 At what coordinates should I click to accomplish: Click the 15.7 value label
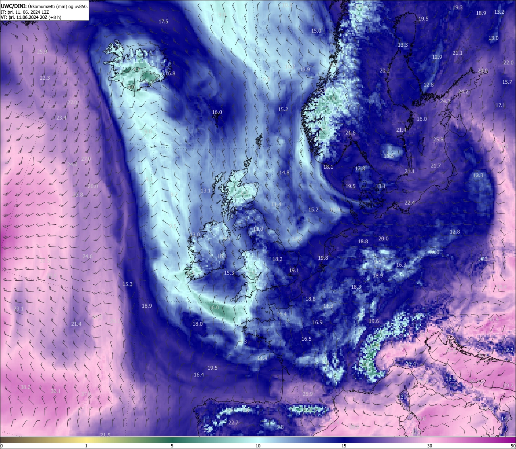click(x=507, y=82)
